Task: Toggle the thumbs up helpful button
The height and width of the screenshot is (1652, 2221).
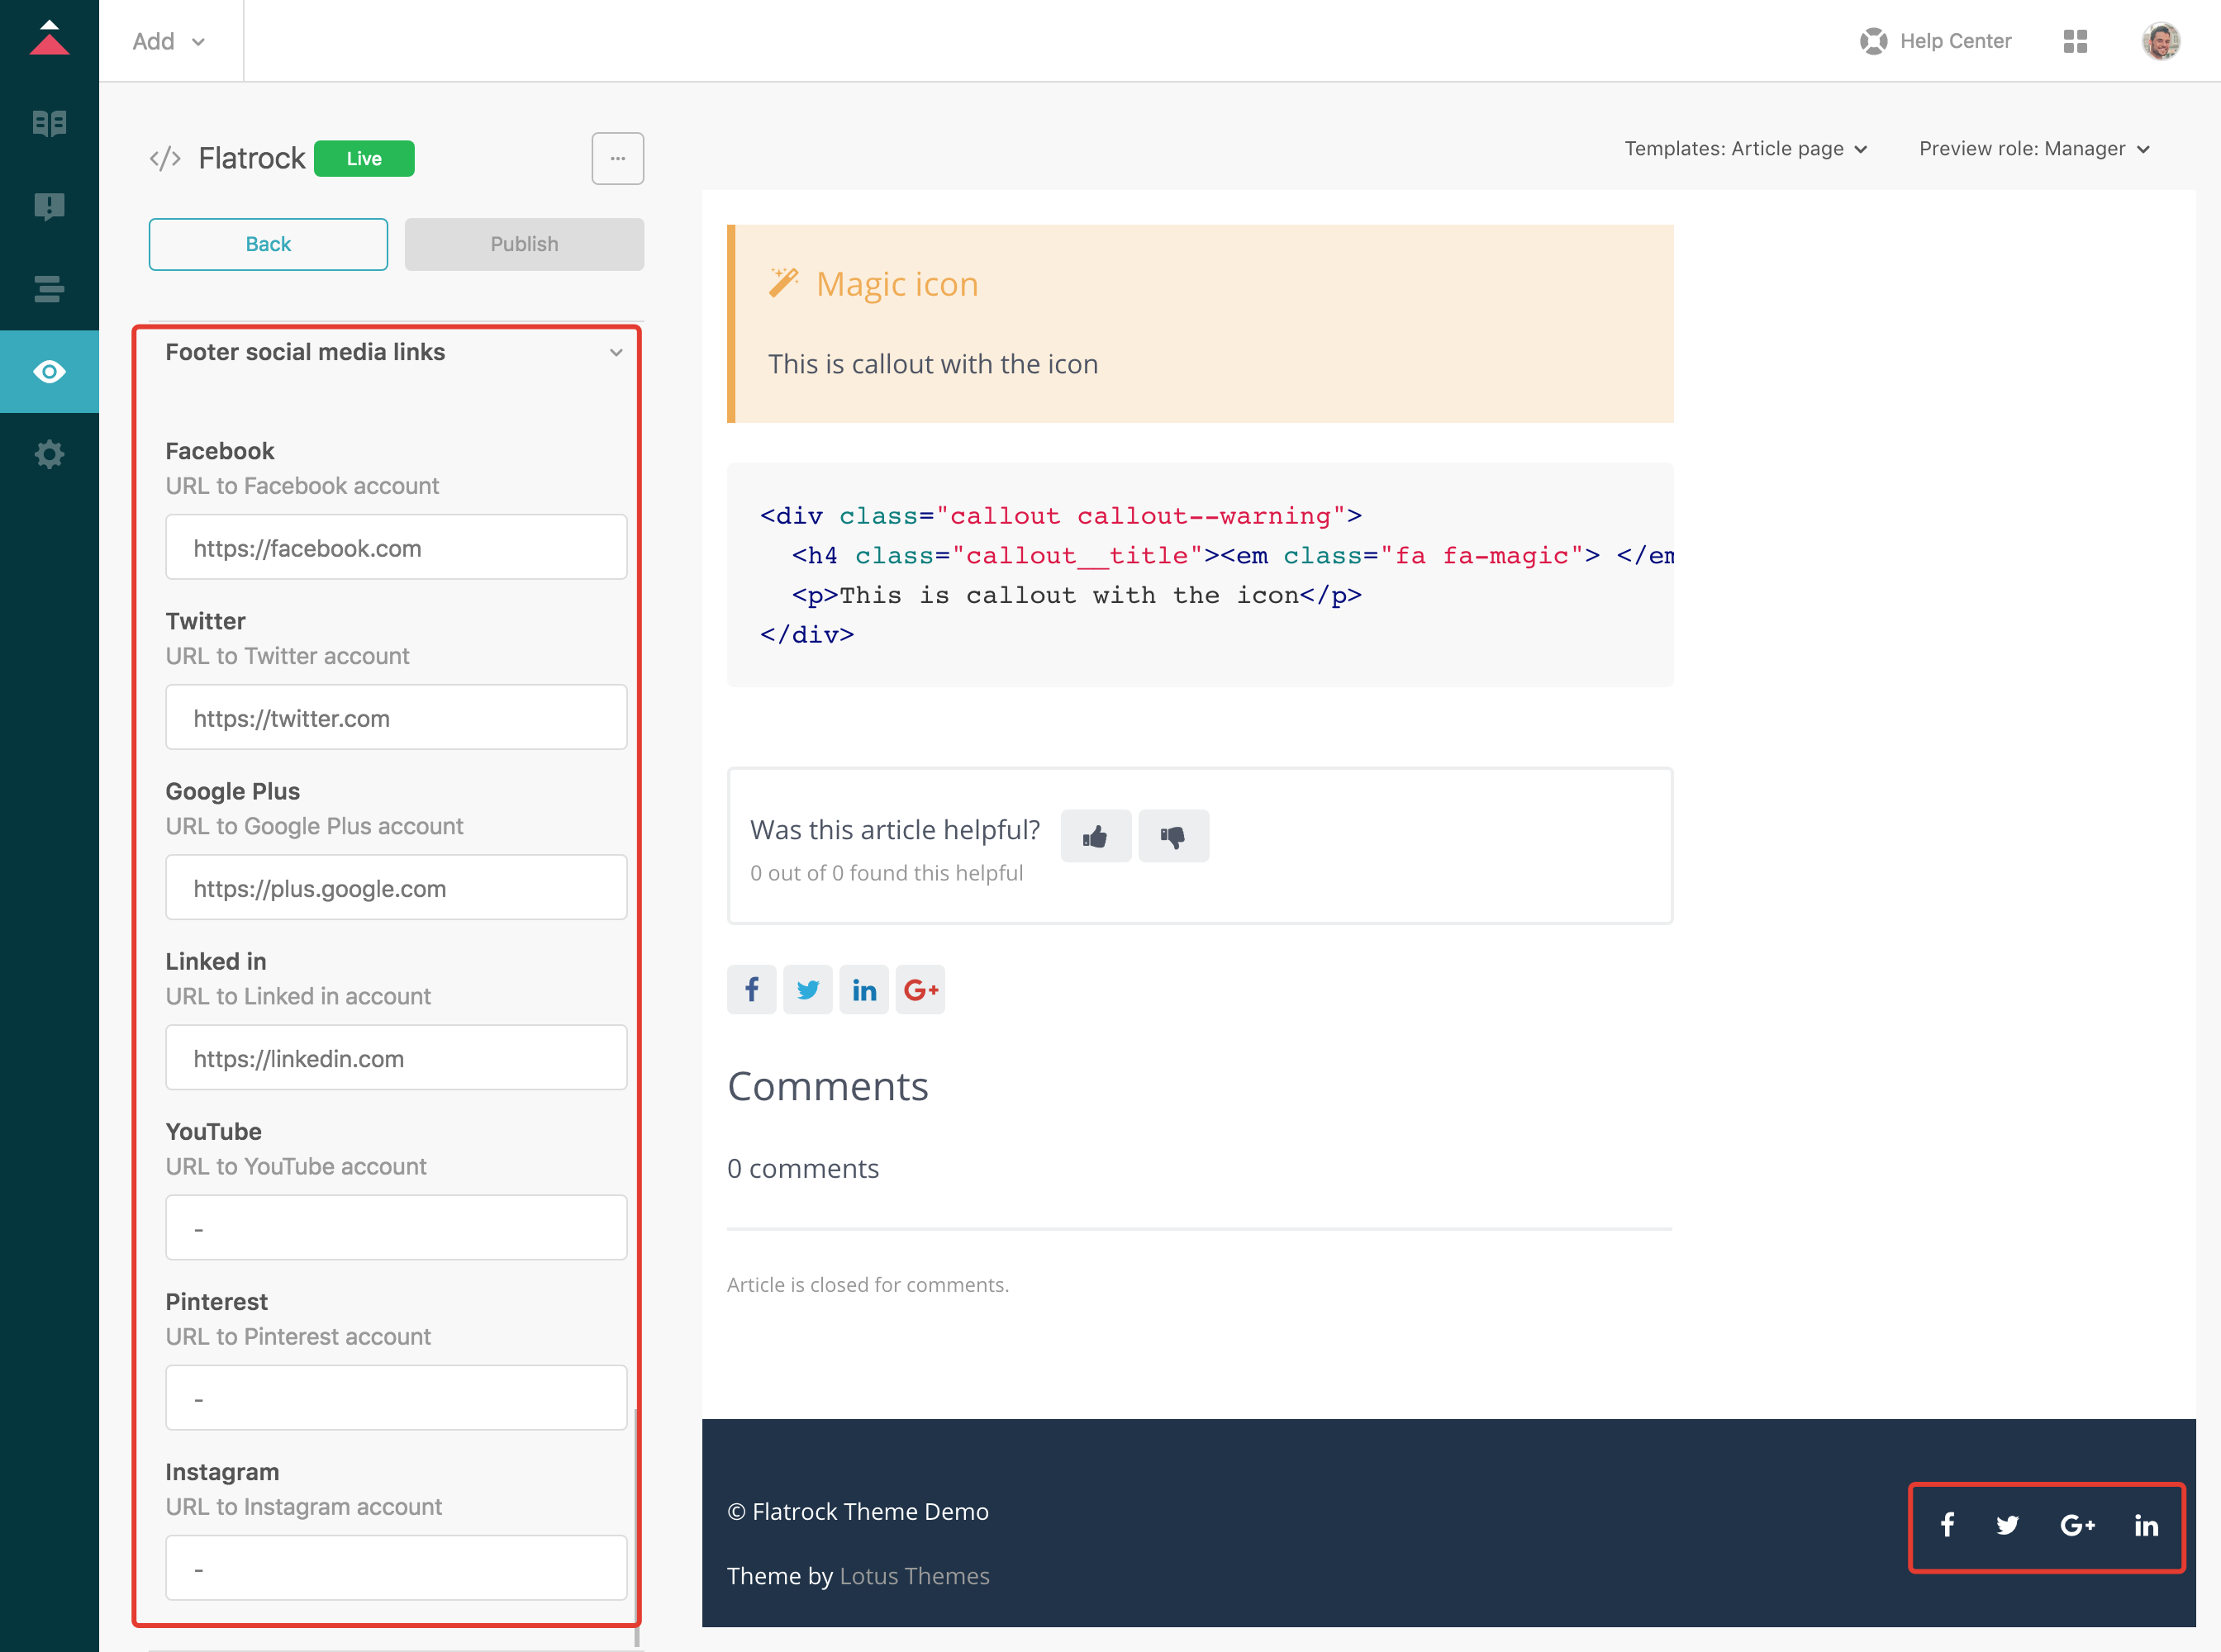Action: pos(1095,835)
